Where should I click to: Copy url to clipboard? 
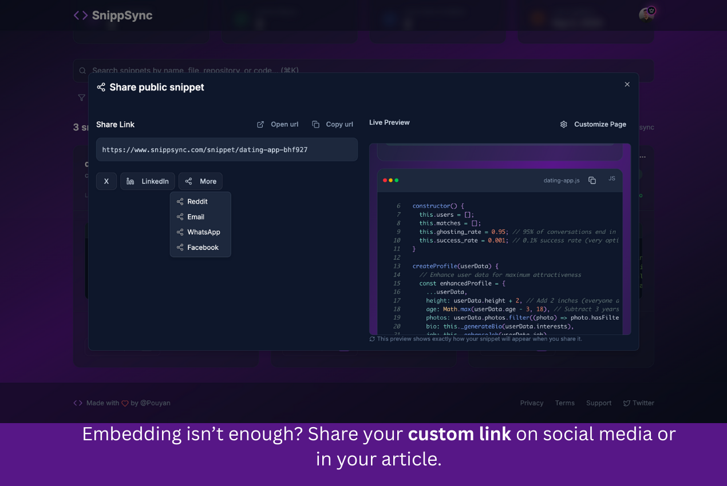point(333,125)
